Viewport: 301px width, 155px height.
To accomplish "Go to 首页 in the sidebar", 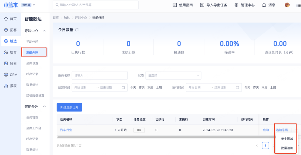I will (x=11, y=19).
